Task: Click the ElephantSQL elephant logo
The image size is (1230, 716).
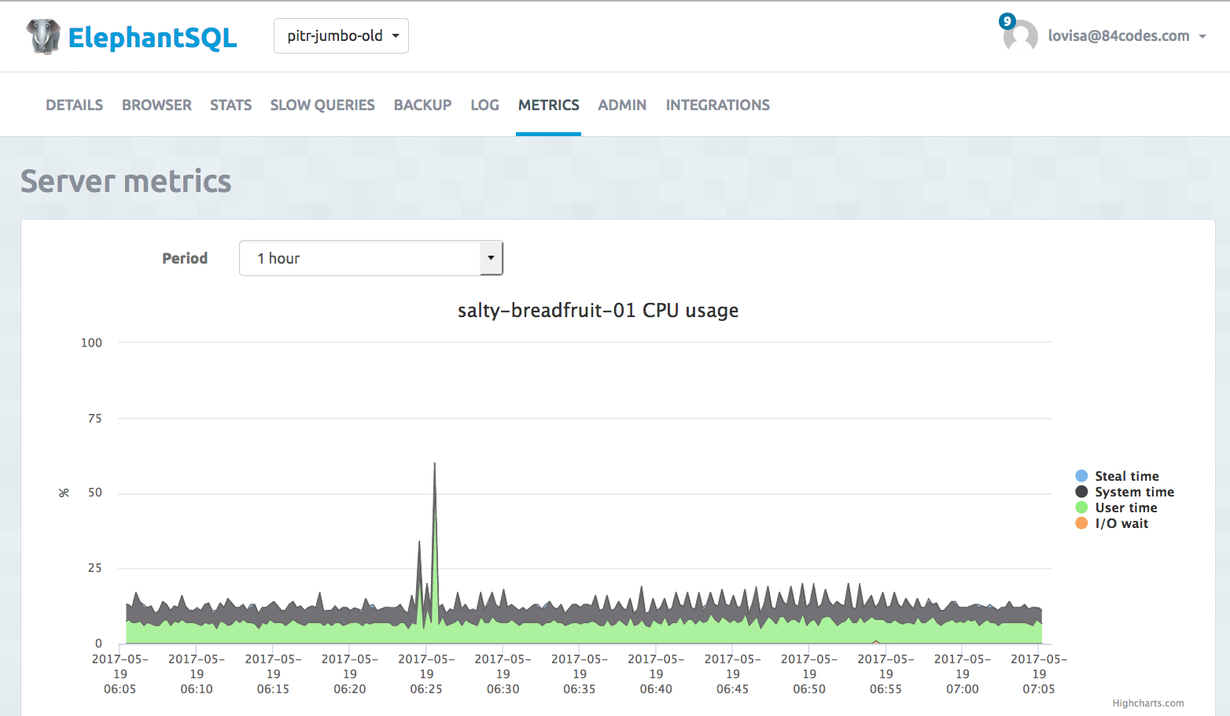Action: point(43,35)
